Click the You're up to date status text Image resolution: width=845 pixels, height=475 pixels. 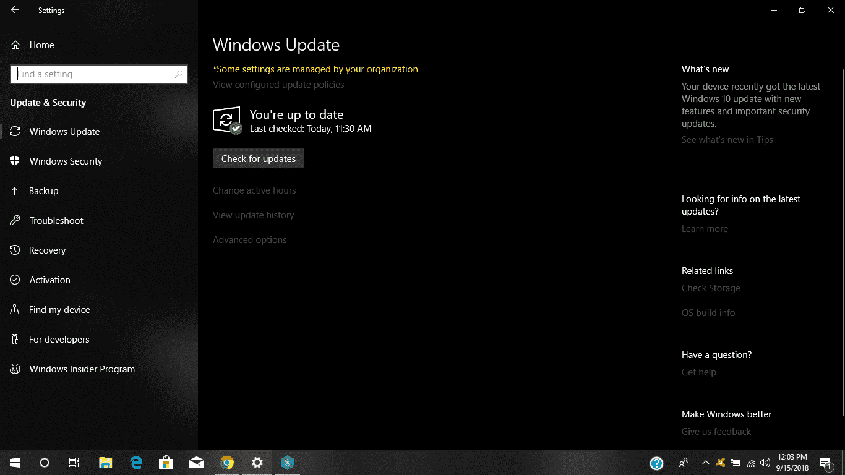click(x=296, y=114)
